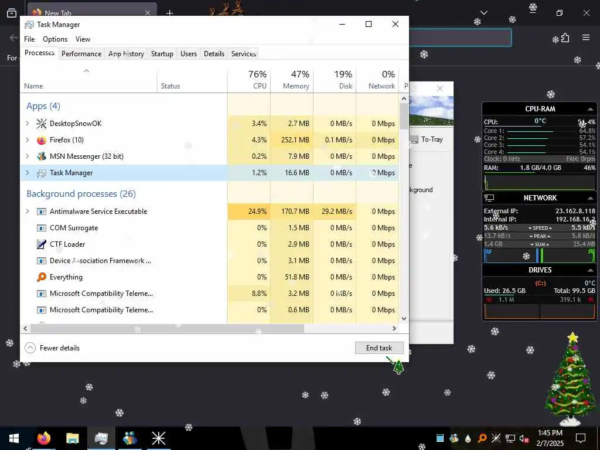Click the Task Manager taskbar icon
Viewport: 600px width, 450px height.
pos(101,438)
